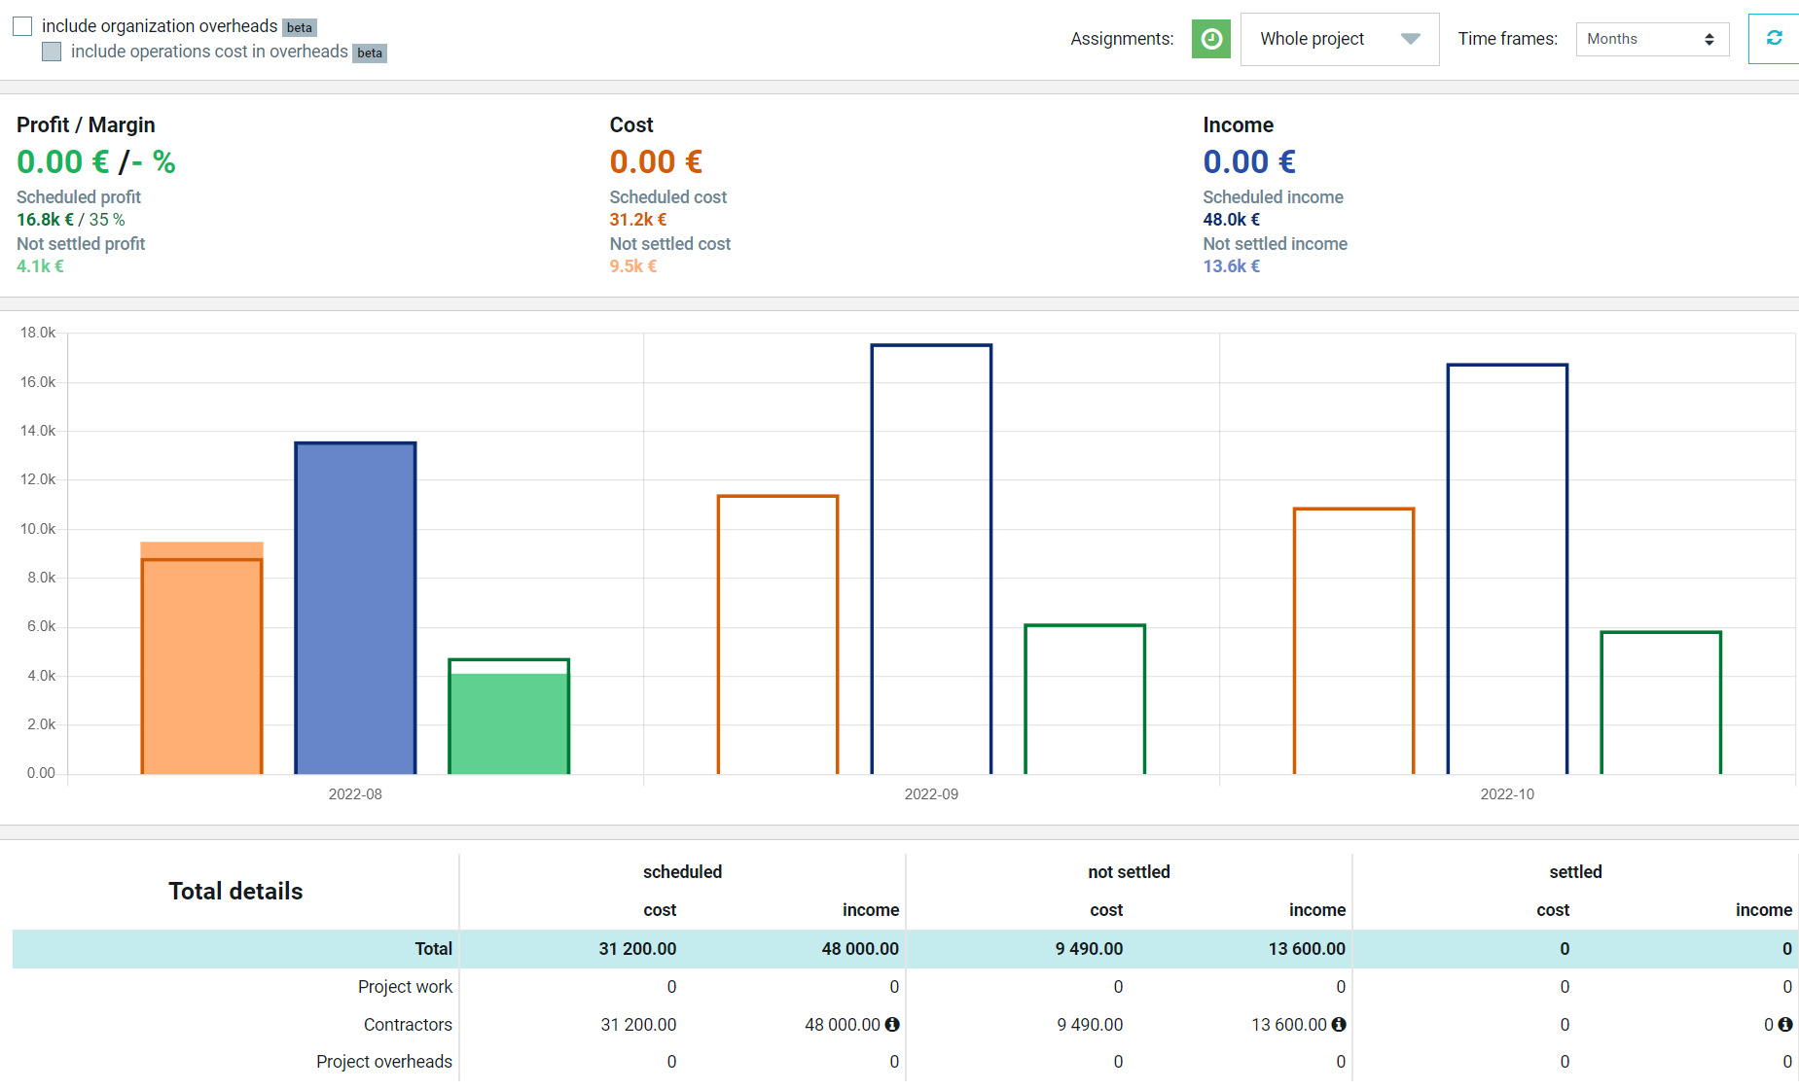Select the Total row in details table
The image size is (1799, 1091).
click(x=905, y=949)
